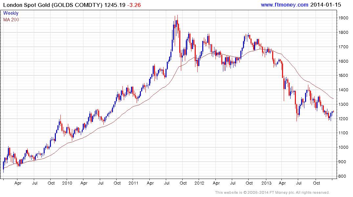Click the 2011 year label on time axis

133,183
